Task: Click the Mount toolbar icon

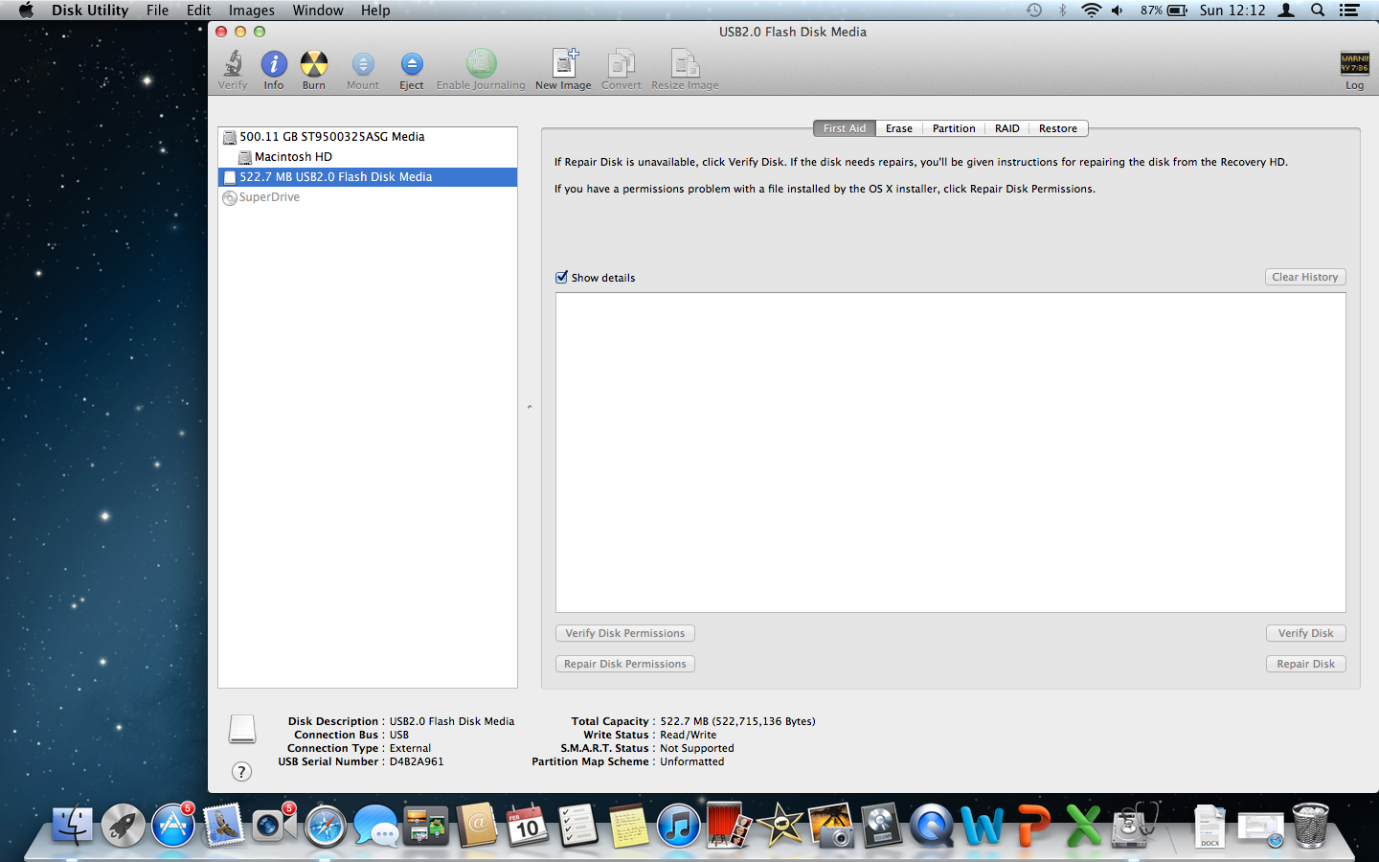Action: click(x=363, y=64)
